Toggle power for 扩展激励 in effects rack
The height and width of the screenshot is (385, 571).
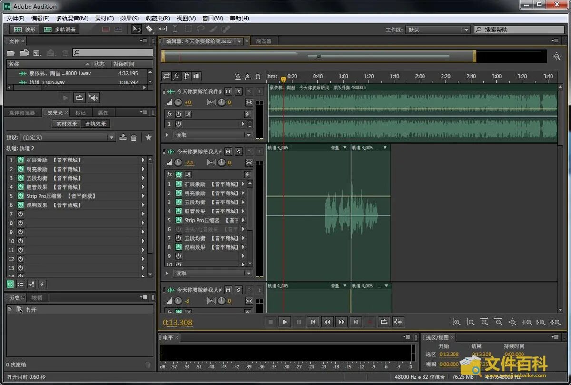(x=20, y=160)
